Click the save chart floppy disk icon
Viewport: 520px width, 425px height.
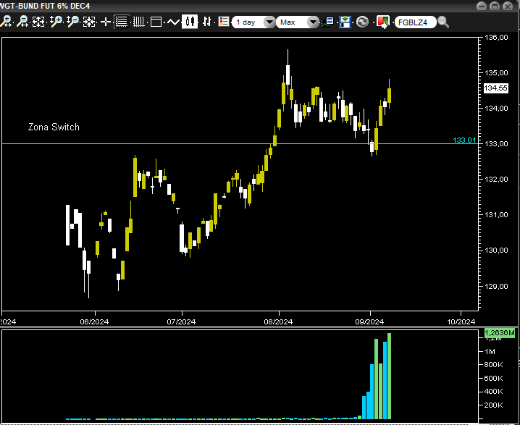point(345,22)
